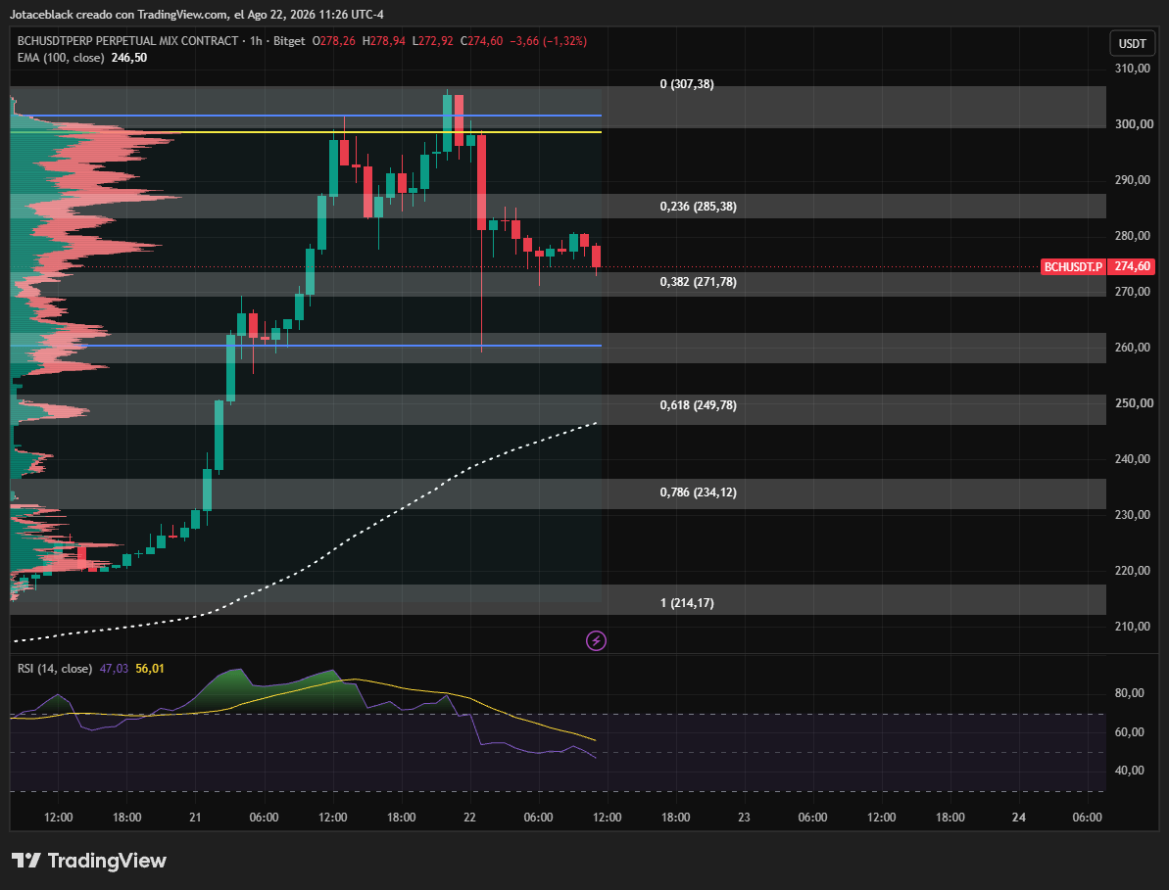Click the date label 24 on time axis
This screenshot has height=890, width=1169.
(x=1018, y=818)
